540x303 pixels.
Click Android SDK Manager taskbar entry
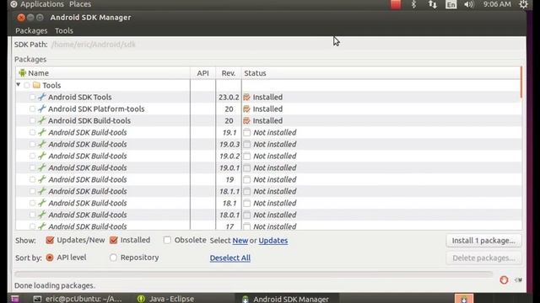point(286,299)
